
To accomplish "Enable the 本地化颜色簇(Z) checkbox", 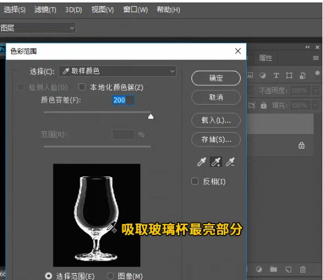I will (x=82, y=87).
